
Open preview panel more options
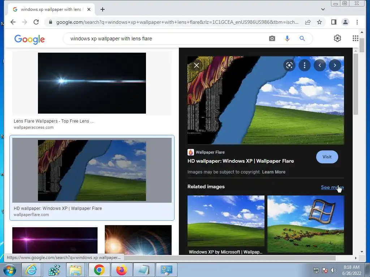pos(304,65)
